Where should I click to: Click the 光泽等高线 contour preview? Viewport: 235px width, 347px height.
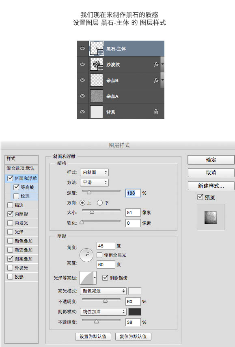86,278
